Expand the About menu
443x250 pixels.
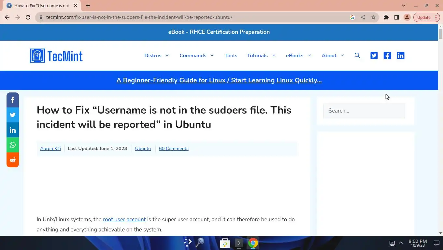click(x=333, y=56)
